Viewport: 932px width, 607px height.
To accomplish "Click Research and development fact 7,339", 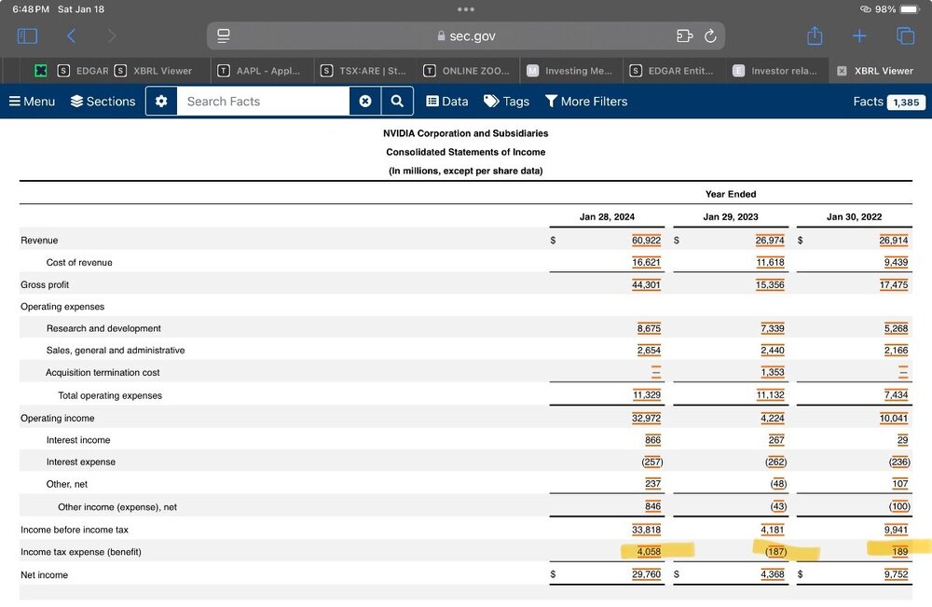I will [x=772, y=328].
